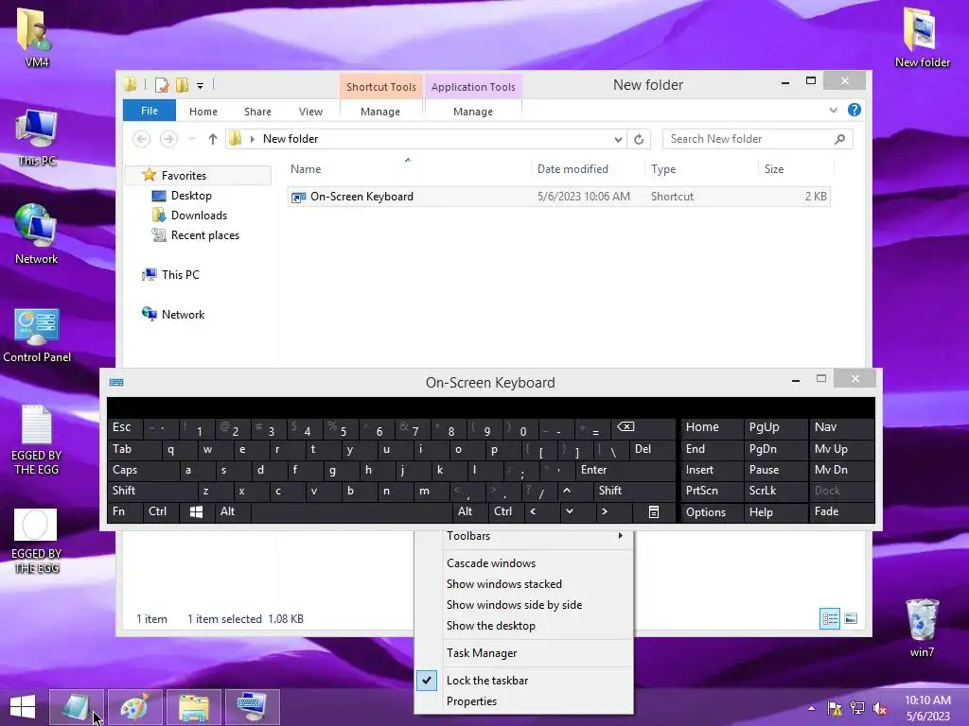
Task: Open Manage tab under Shortcut Tools
Action: click(380, 112)
